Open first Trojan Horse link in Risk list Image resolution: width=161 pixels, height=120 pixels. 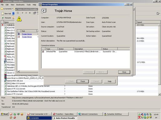point(27,34)
